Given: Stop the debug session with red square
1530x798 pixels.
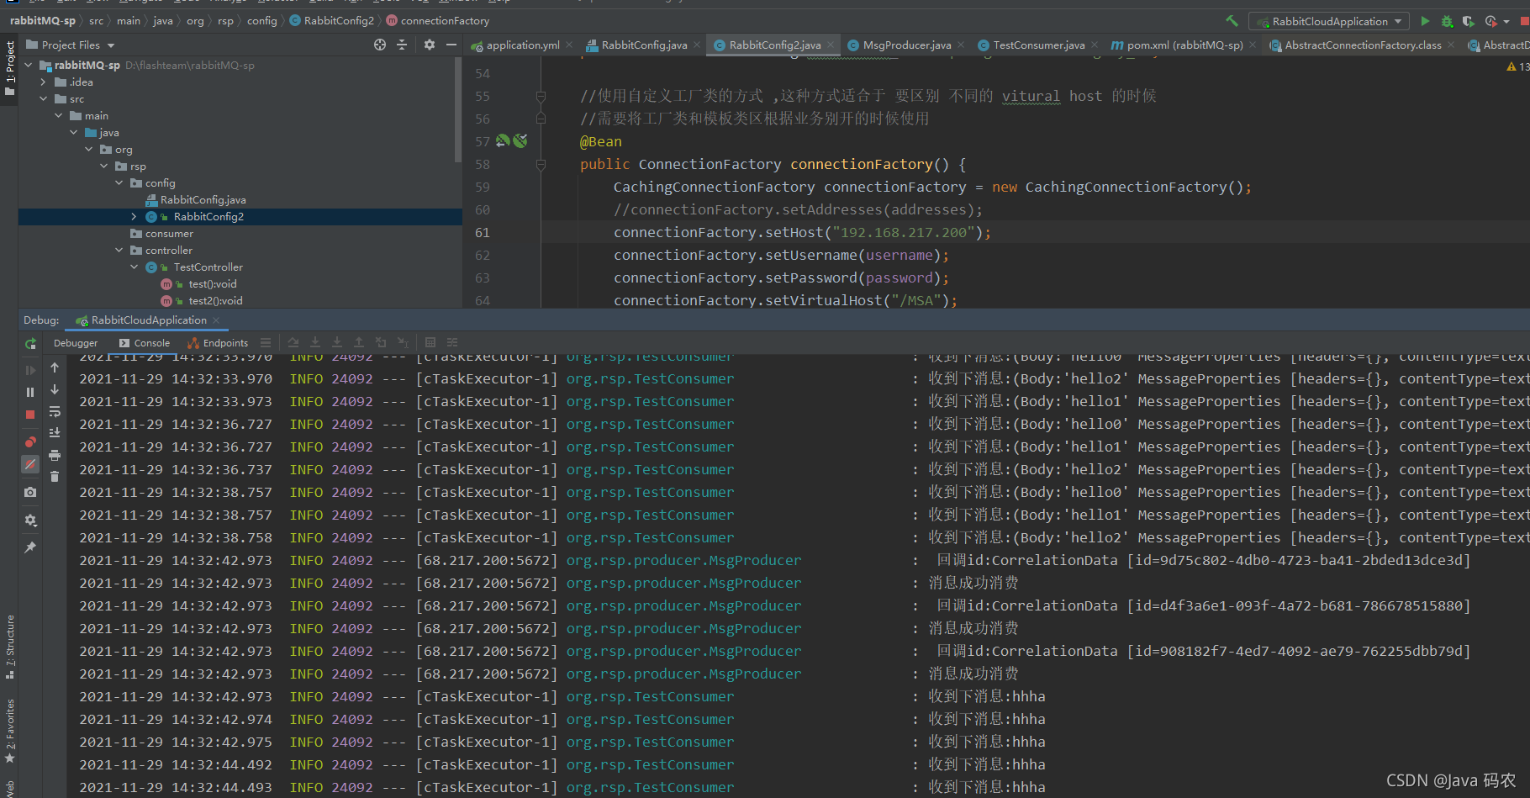Looking at the screenshot, I should click(30, 415).
